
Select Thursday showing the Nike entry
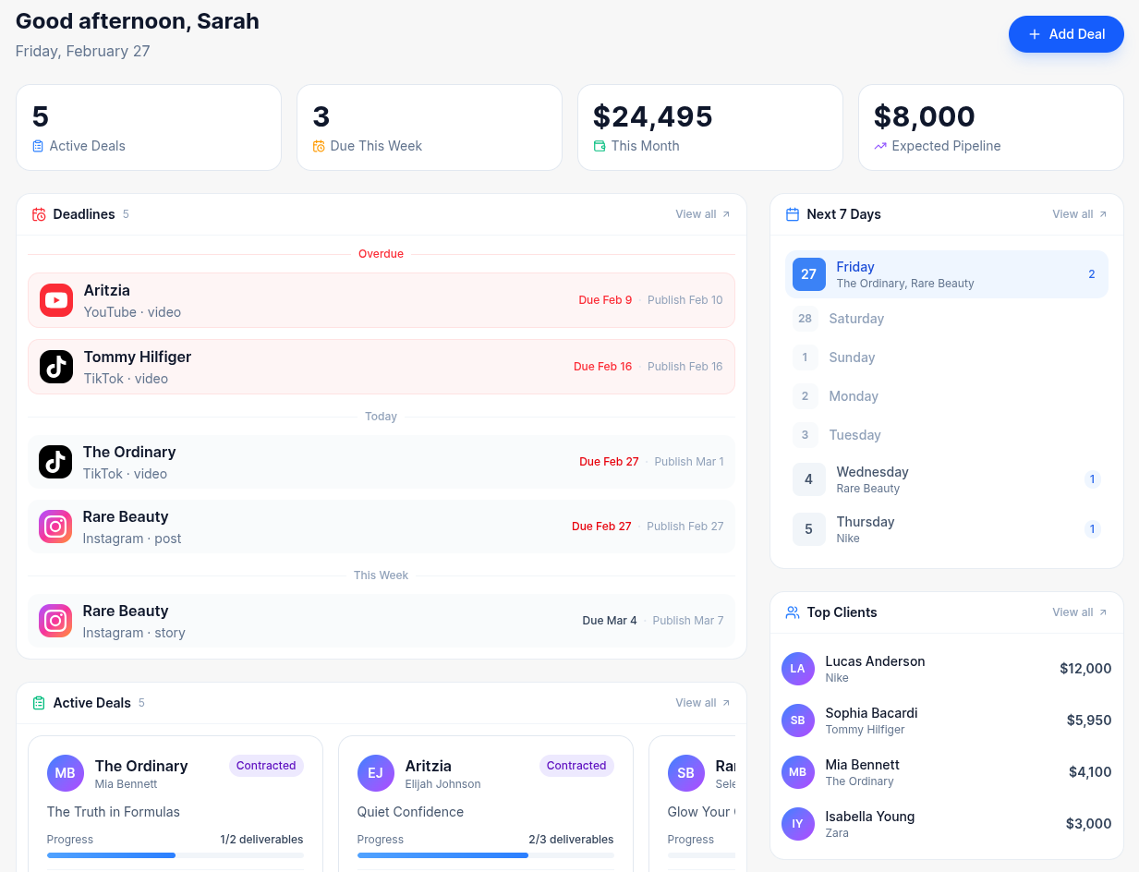946,529
